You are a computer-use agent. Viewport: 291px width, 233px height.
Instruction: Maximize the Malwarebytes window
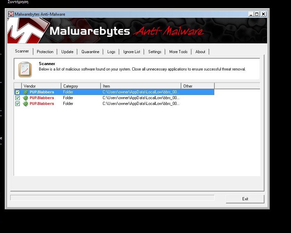coord(257,14)
